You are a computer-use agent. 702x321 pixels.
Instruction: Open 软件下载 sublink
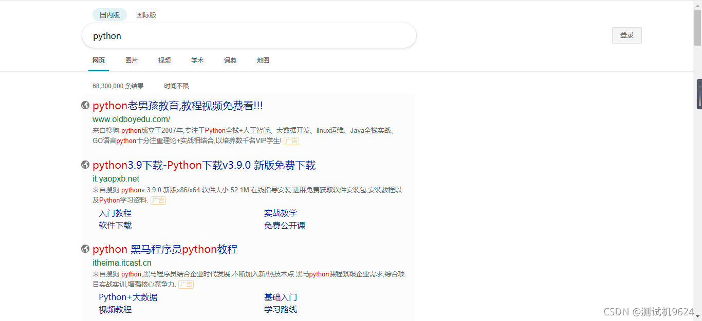115,226
